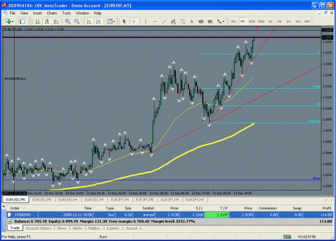This screenshot has height=241, width=336.
Task: Expand the Arrows tool dropdown arrow
Action: click(224, 22)
